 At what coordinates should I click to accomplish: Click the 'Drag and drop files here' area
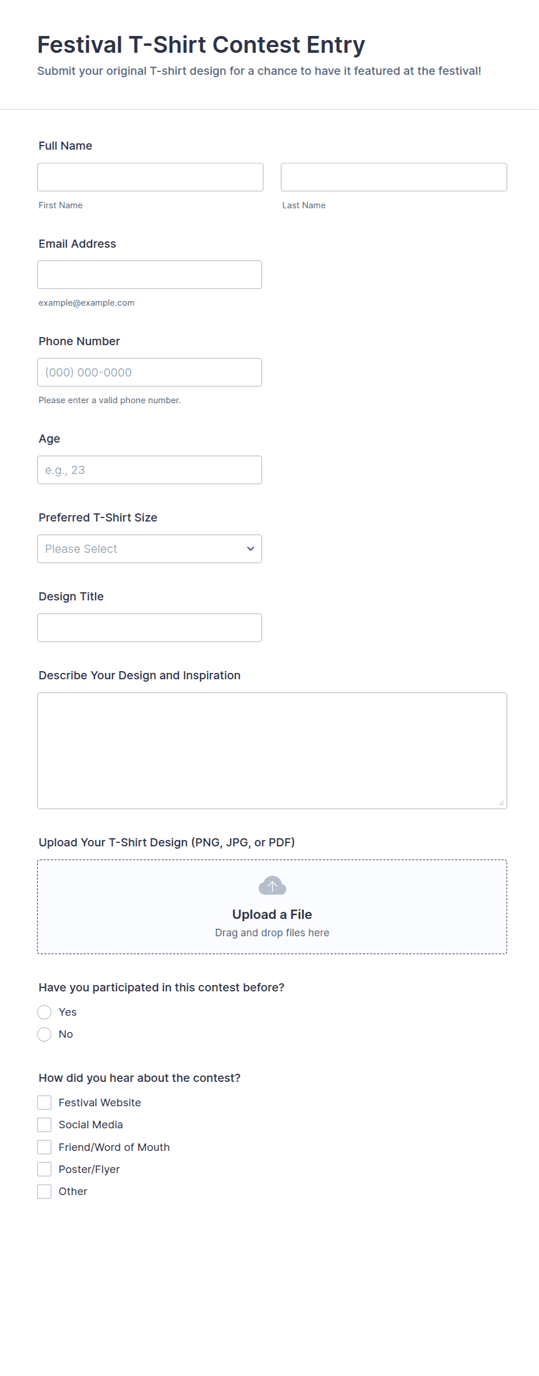[x=272, y=933]
